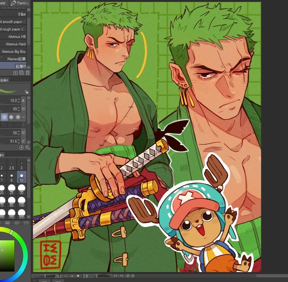
Task: Pick brush size preset 100
Action: [21, 202]
